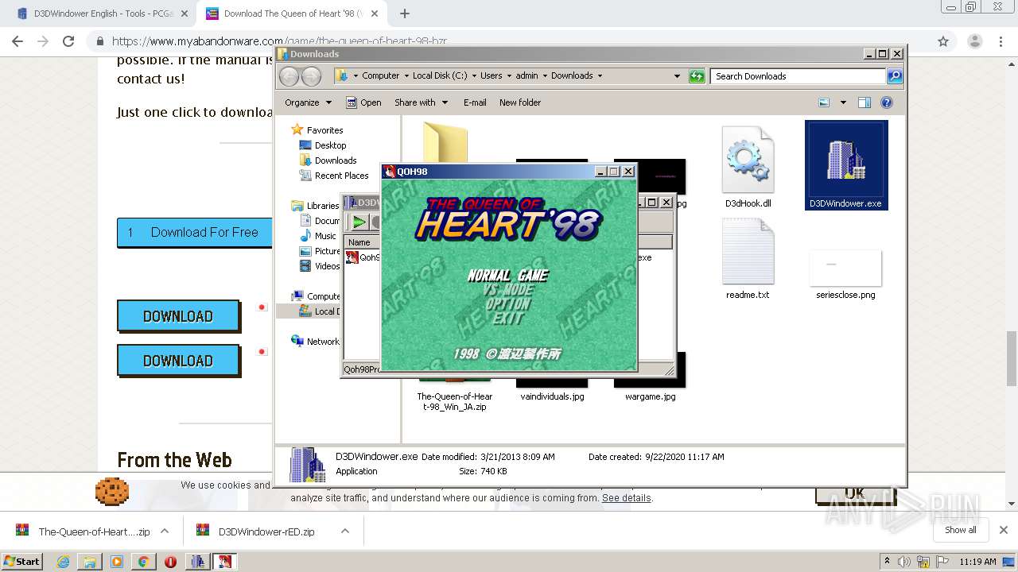Viewport: 1018px width, 572px height.
Task: Select the Qoh98 entry in D3DWindower list
Action: click(x=363, y=257)
